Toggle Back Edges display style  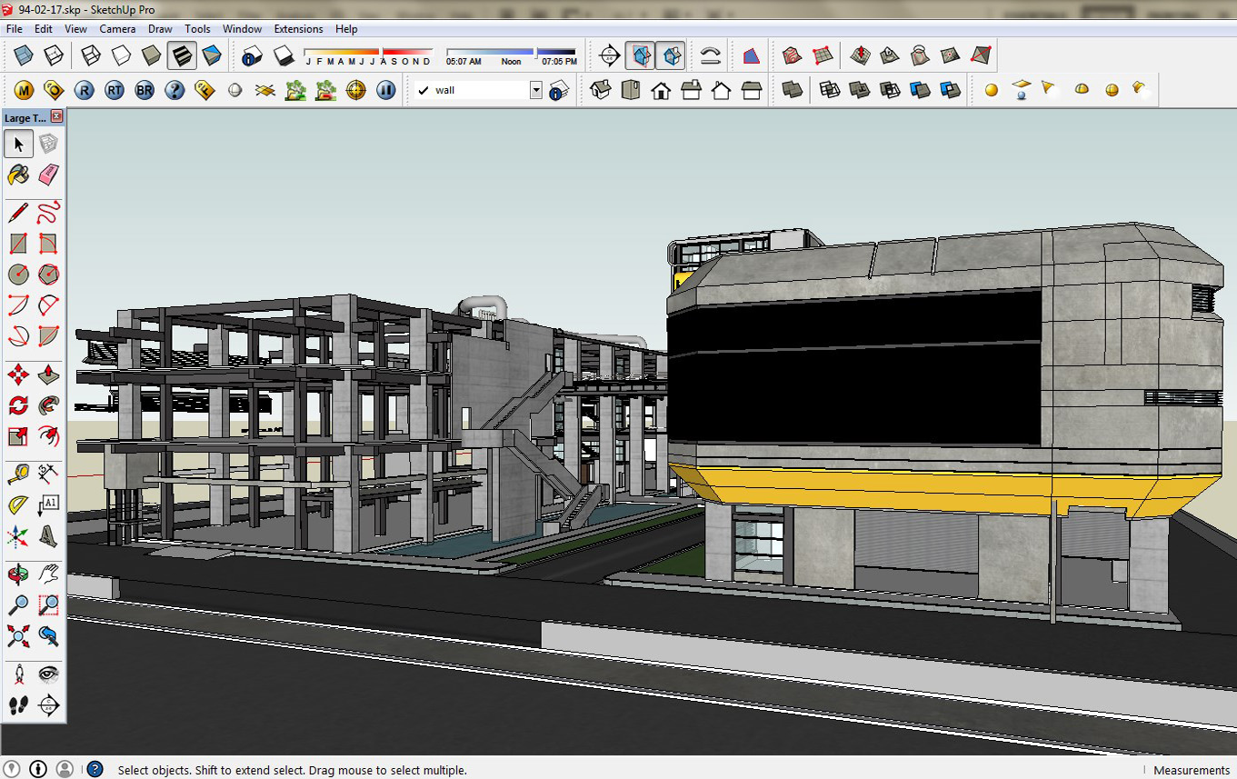tap(54, 55)
